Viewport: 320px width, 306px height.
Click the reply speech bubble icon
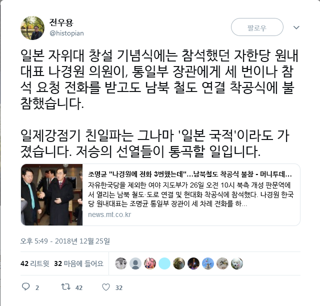(x=26, y=287)
